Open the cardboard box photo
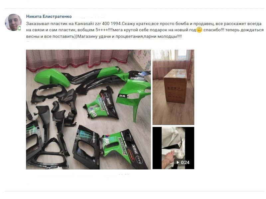 (x=173, y=87)
